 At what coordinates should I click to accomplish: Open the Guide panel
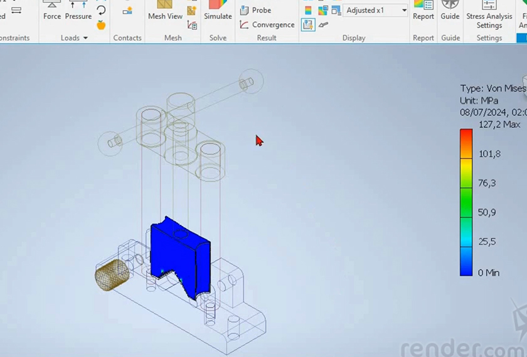450,11
